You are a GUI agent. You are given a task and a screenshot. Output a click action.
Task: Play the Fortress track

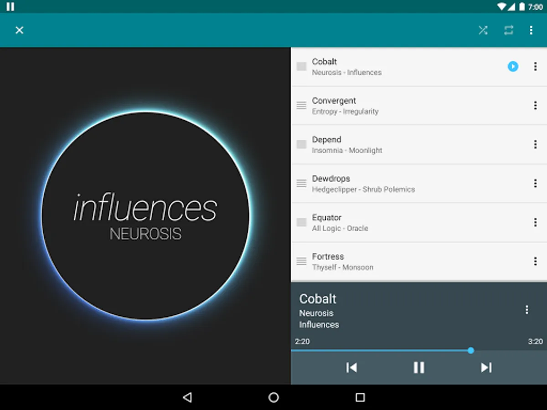tap(419, 261)
